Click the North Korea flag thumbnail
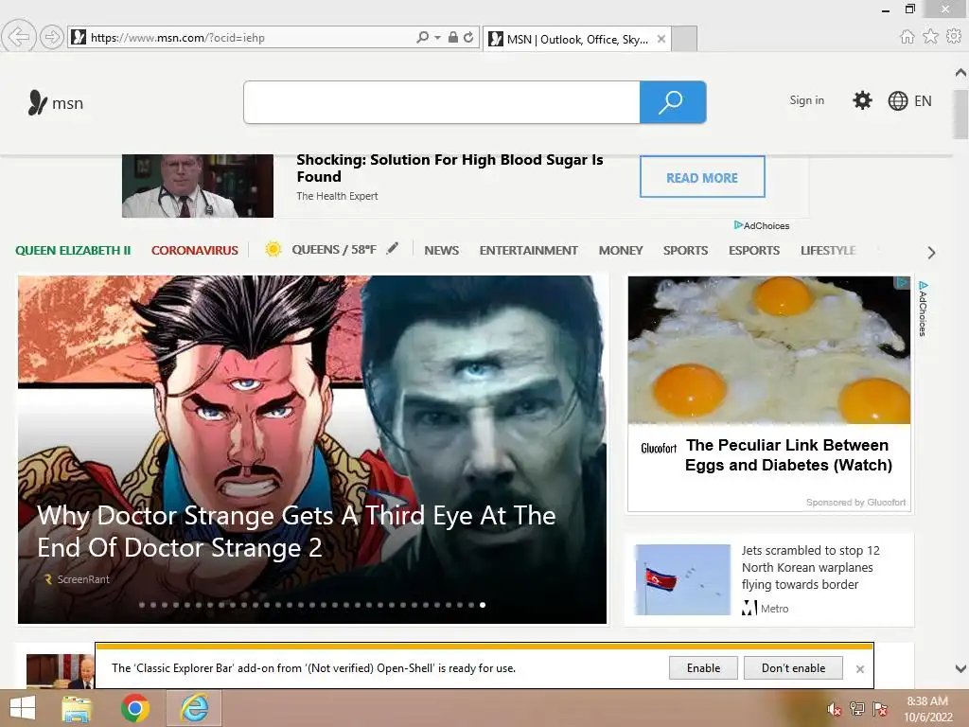Viewport: 969px width, 727px height. (x=682, y=579)
